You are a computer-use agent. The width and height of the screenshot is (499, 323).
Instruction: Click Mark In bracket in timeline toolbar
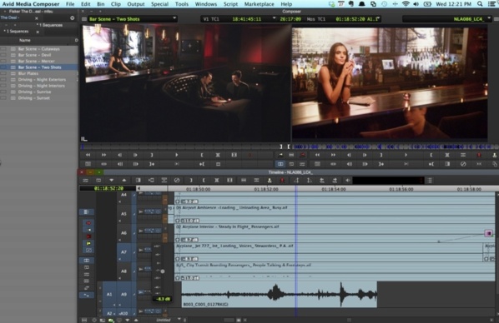point(204,181)
